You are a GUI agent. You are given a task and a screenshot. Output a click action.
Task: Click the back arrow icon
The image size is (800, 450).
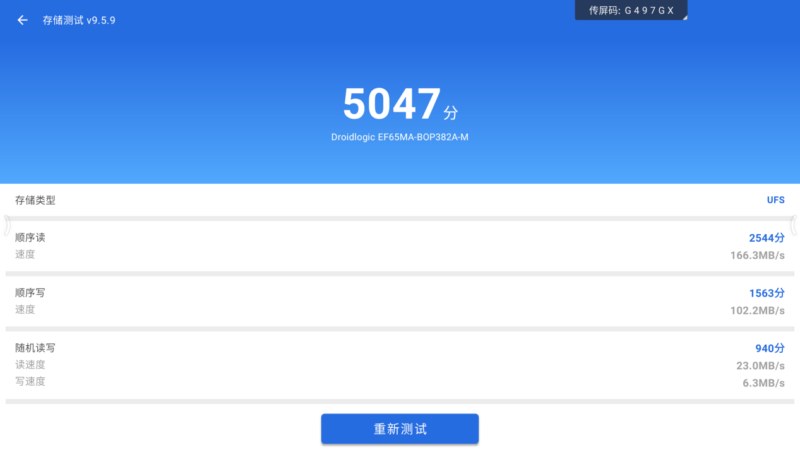coord(22,20)
